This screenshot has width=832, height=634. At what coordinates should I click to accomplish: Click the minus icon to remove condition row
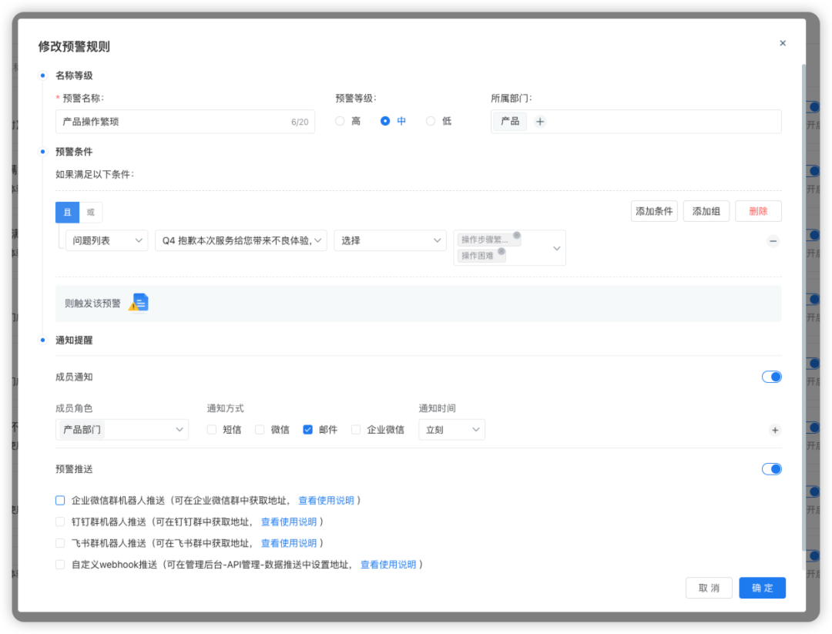[773, 241]
